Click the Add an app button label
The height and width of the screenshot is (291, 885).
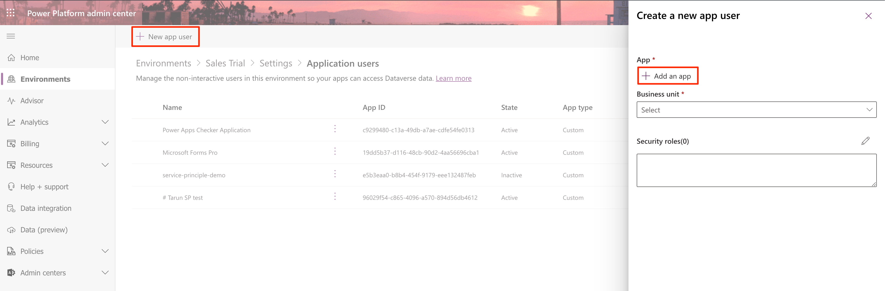click(672, 76)
